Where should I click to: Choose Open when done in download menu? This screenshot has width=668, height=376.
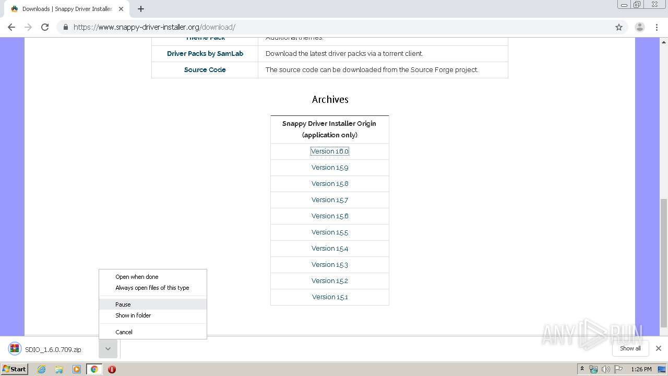tap(153, 277)
